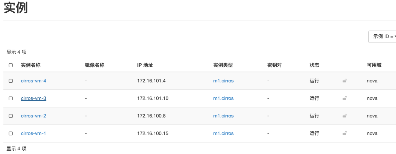Toggle the select-all instances checkbox
396x154 pixels.
(11, 65)
